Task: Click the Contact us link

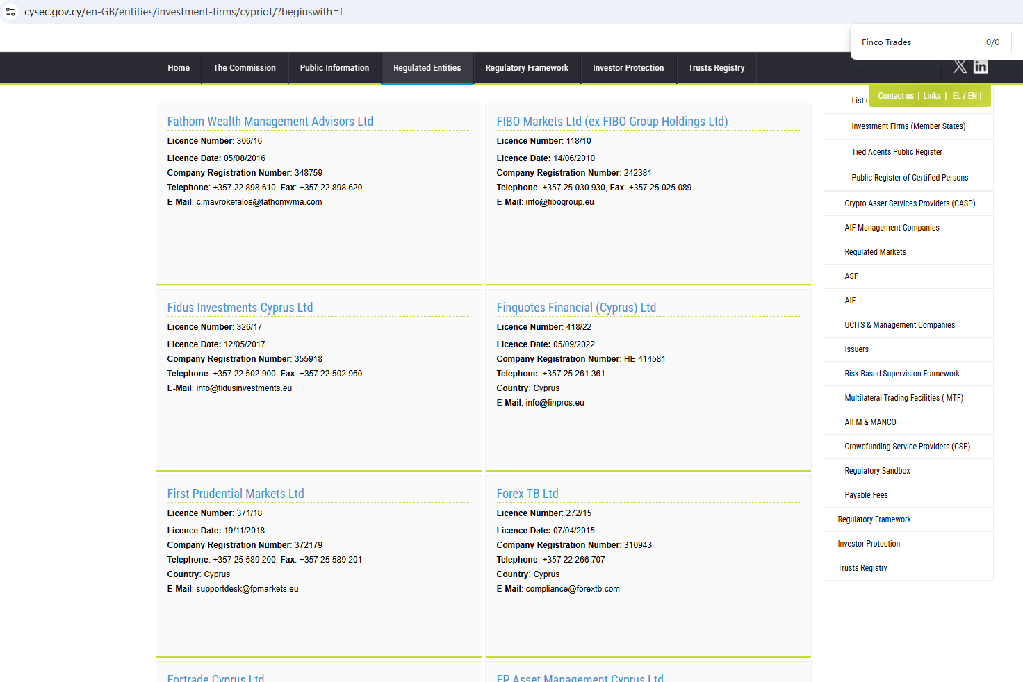Action: 895,96
